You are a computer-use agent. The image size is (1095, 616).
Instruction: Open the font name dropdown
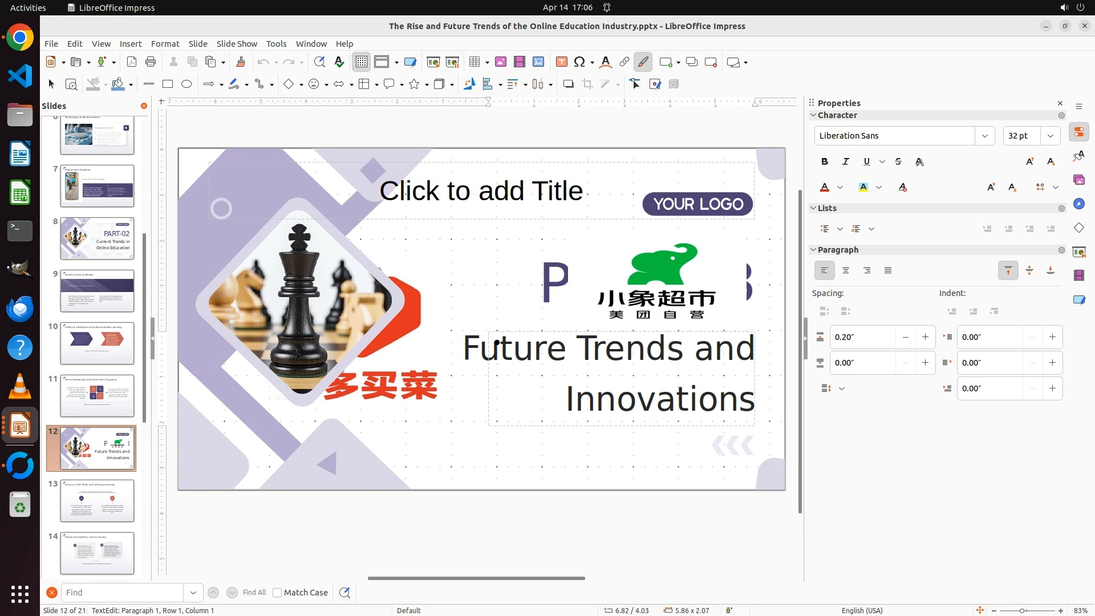point(984,136)
